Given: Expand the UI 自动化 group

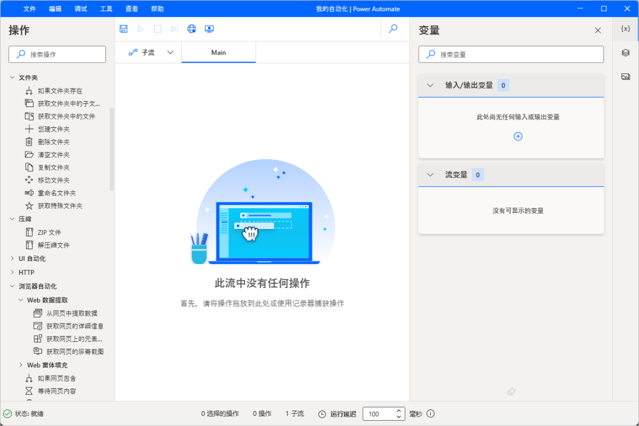Looking at the screenshot, I should coord(13,259).
